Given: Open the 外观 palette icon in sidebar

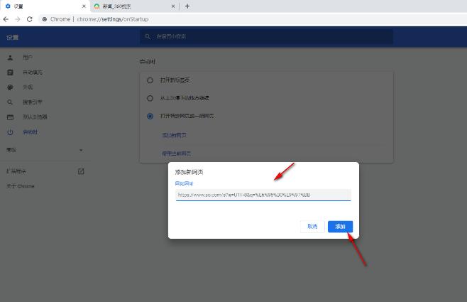Looking at the screenshot, I should click(x=10, y=87).
